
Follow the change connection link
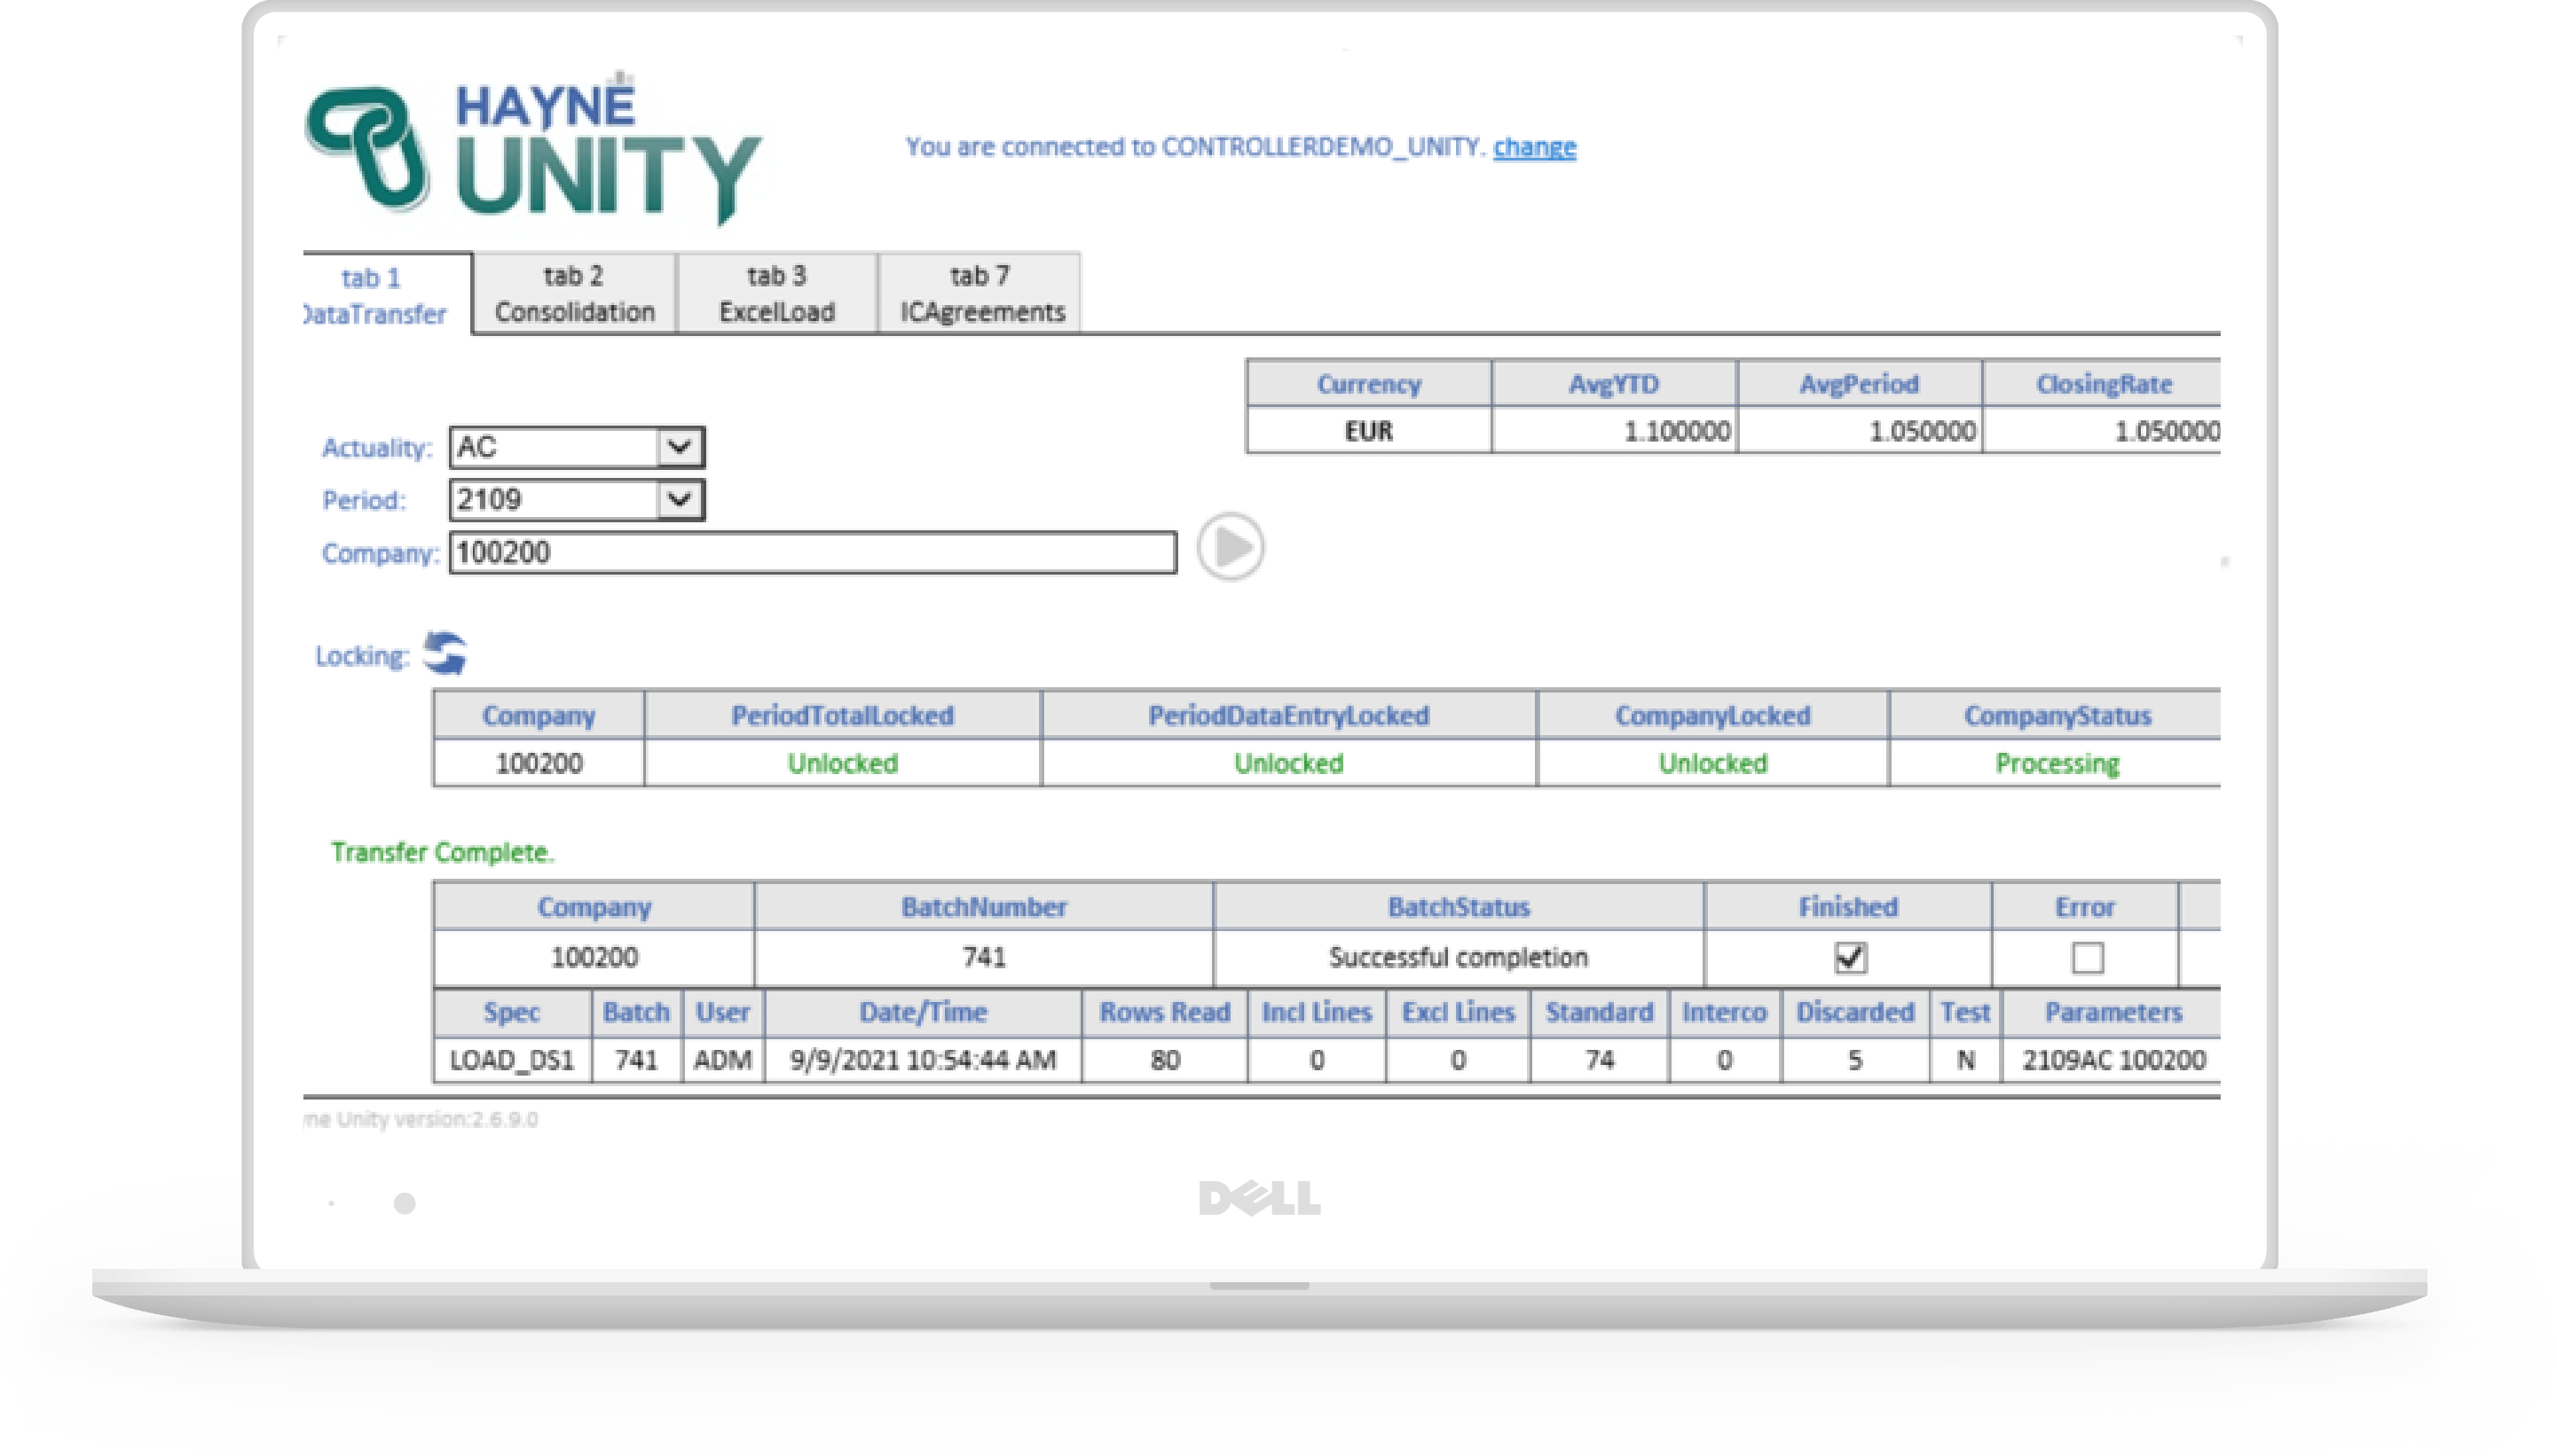coord(1535,147)
